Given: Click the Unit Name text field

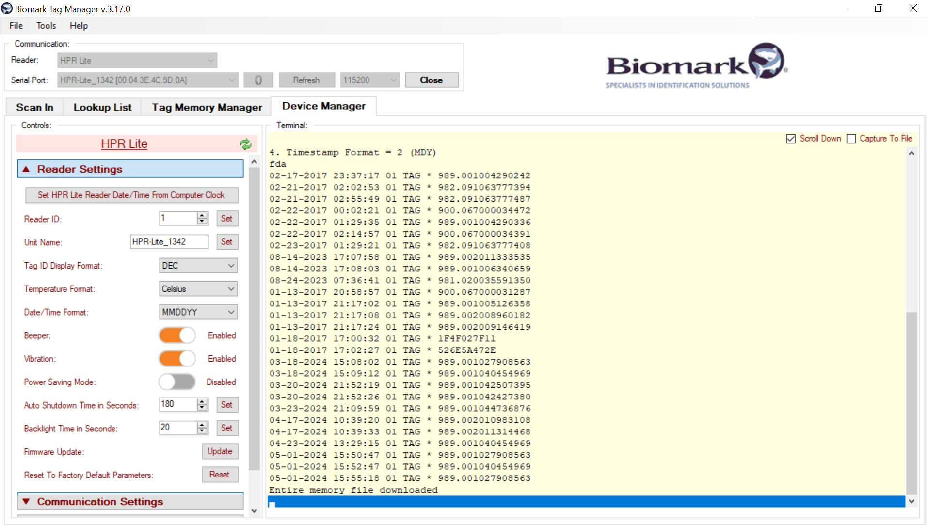Looking at the screenshot, I should [169, 241].
